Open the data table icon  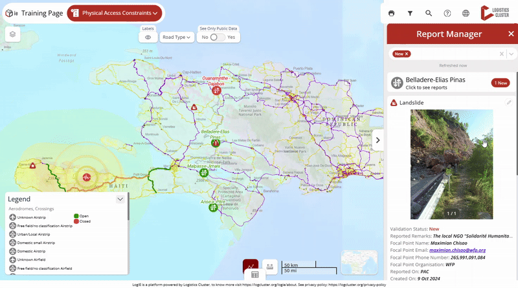254,275
